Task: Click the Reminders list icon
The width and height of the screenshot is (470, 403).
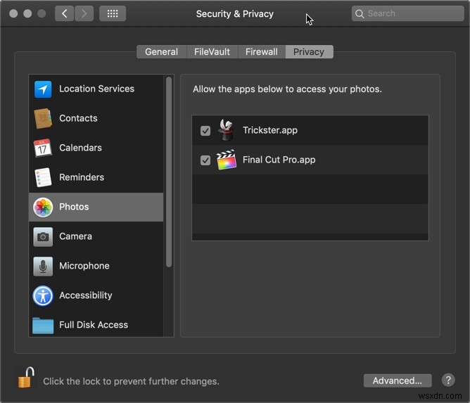Action: 43,177
